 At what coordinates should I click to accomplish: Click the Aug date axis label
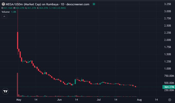139,100
